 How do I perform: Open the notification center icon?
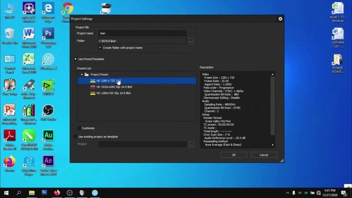pyautogui.click(x=344, y=193)
